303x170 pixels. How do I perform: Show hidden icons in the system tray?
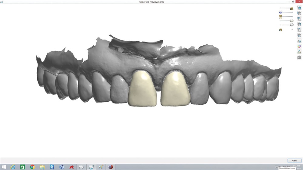[x=277, y=167]
